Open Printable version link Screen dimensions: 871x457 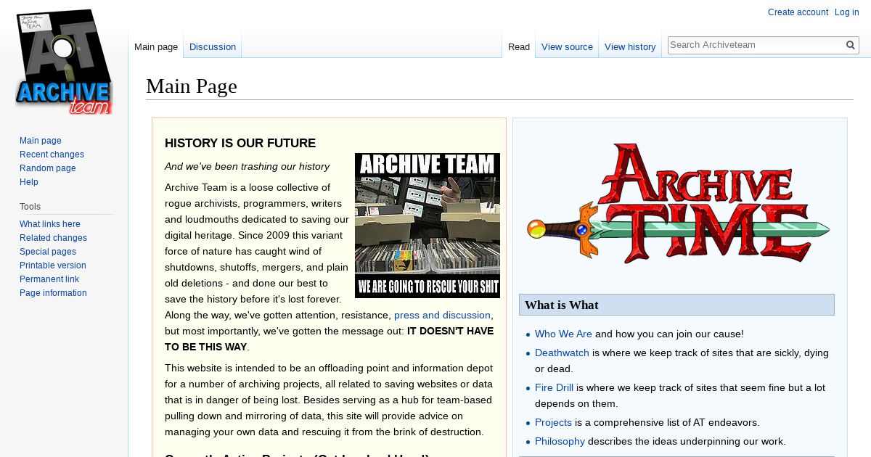click(x=53, y=265)
